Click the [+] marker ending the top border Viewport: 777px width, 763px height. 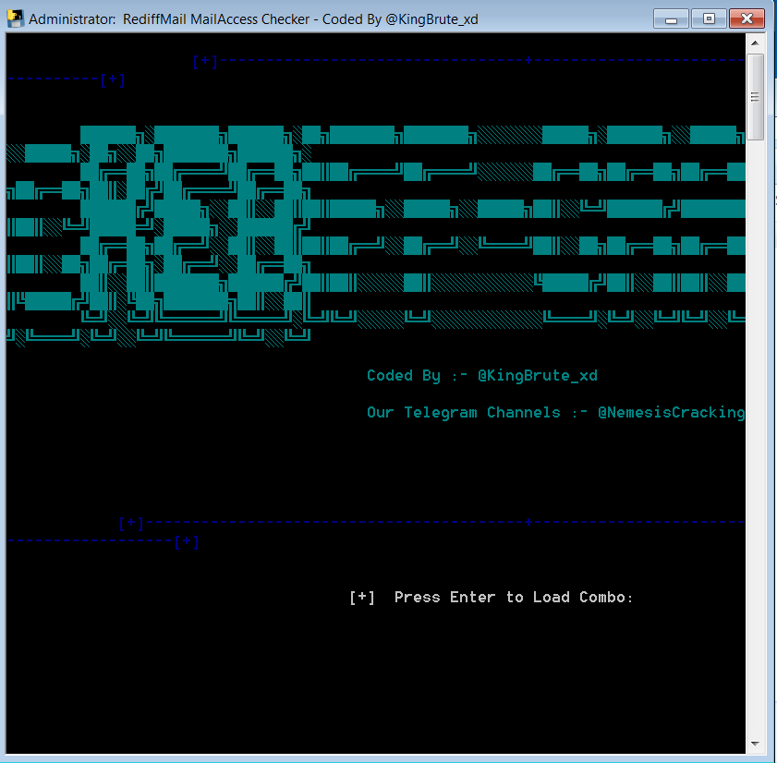click(113, 80)
